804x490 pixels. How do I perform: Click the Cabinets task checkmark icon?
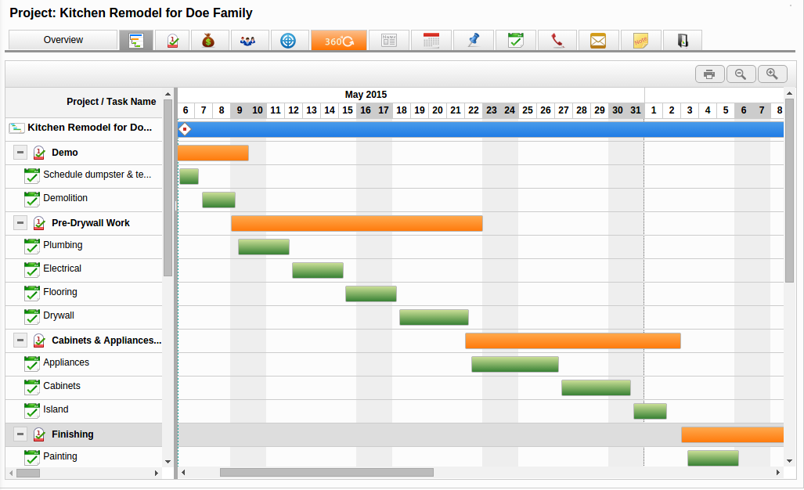click(x=32, y=387)
